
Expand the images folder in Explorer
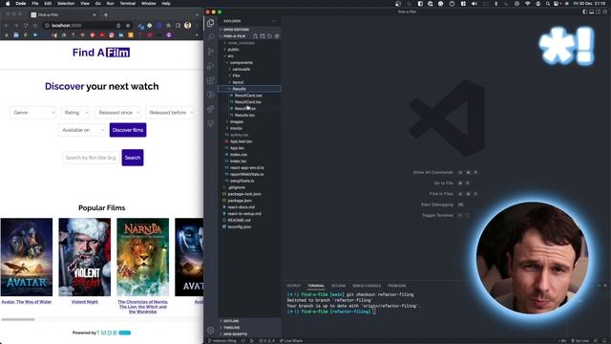click(x=249, y=121)
